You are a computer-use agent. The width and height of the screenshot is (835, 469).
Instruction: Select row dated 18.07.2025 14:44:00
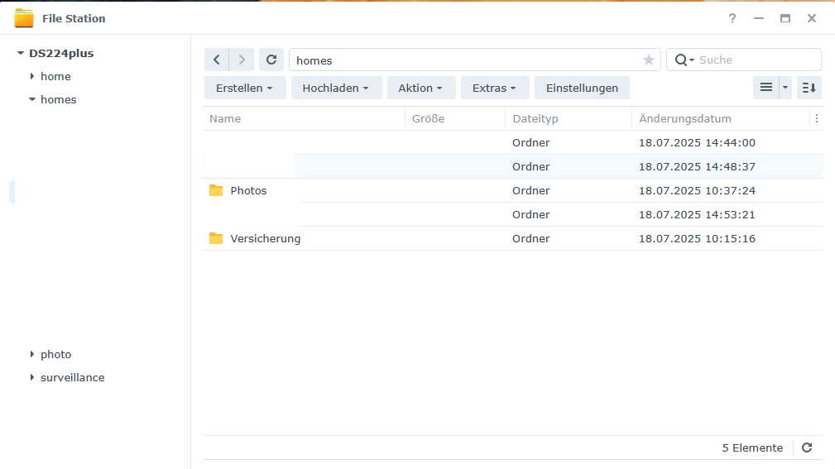(513, 142)
